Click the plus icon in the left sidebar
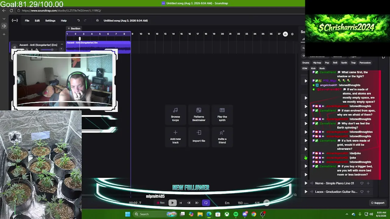The image size is (390, 219). 4,34
